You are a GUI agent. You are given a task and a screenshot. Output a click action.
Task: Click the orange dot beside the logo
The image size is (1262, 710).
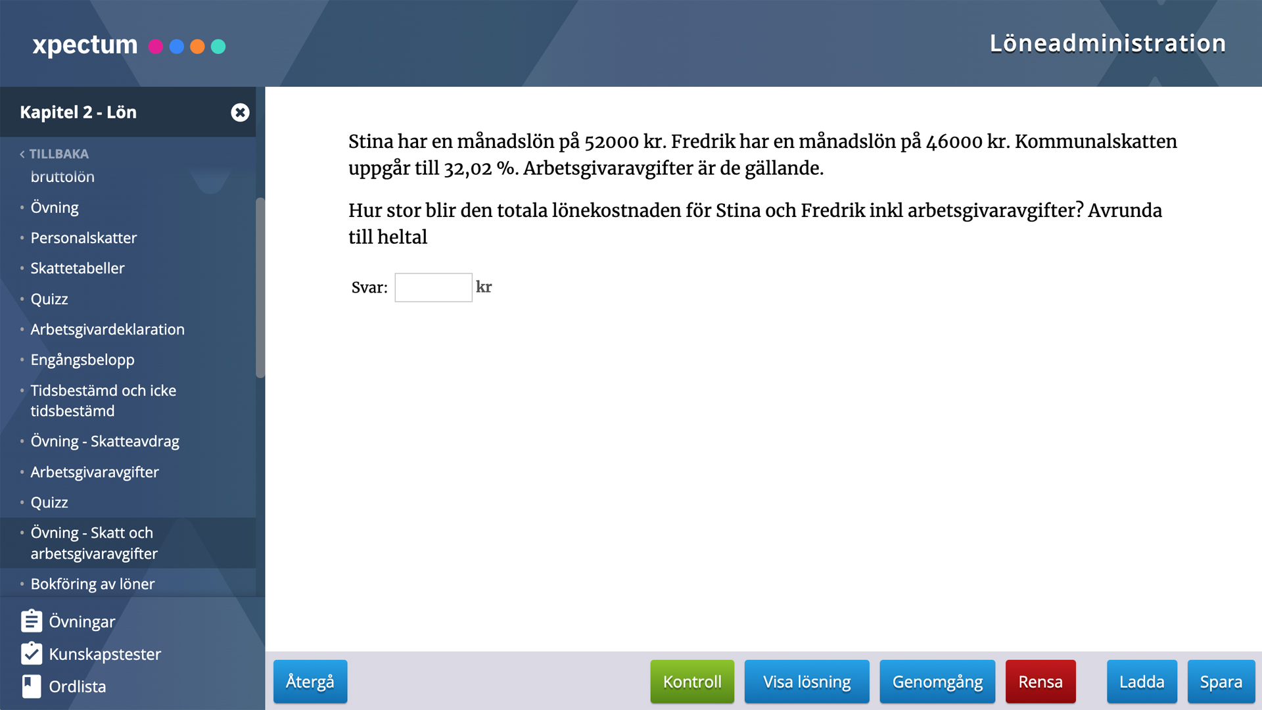pos(198,47)
